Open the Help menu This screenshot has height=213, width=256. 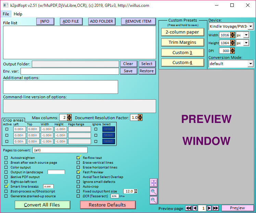(x=18, y=14)
